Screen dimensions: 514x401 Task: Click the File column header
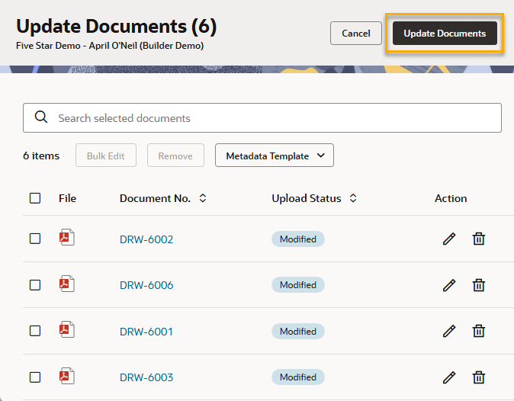pos(68,198)
